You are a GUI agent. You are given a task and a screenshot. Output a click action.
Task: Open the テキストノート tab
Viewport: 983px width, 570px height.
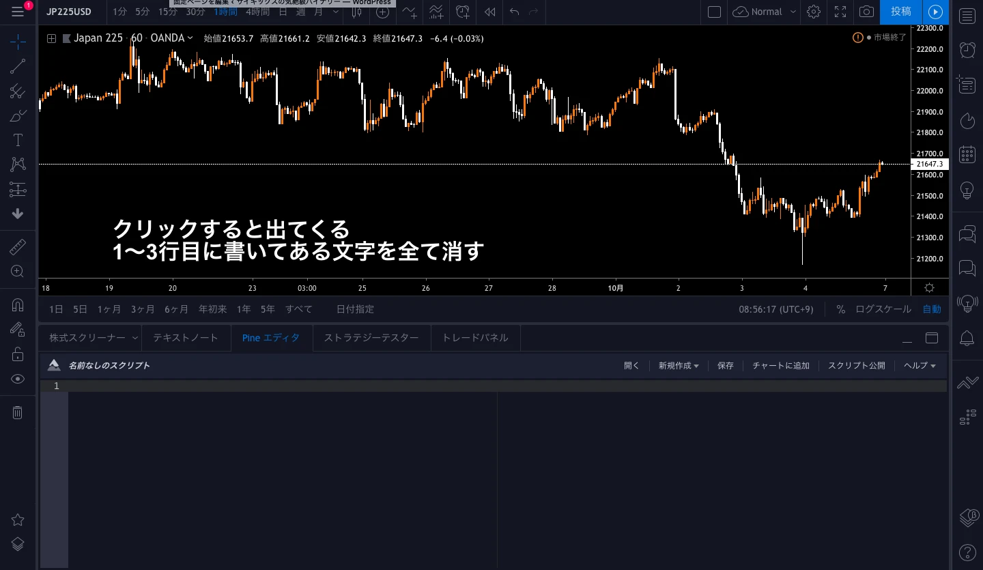(x=186, y=337)
